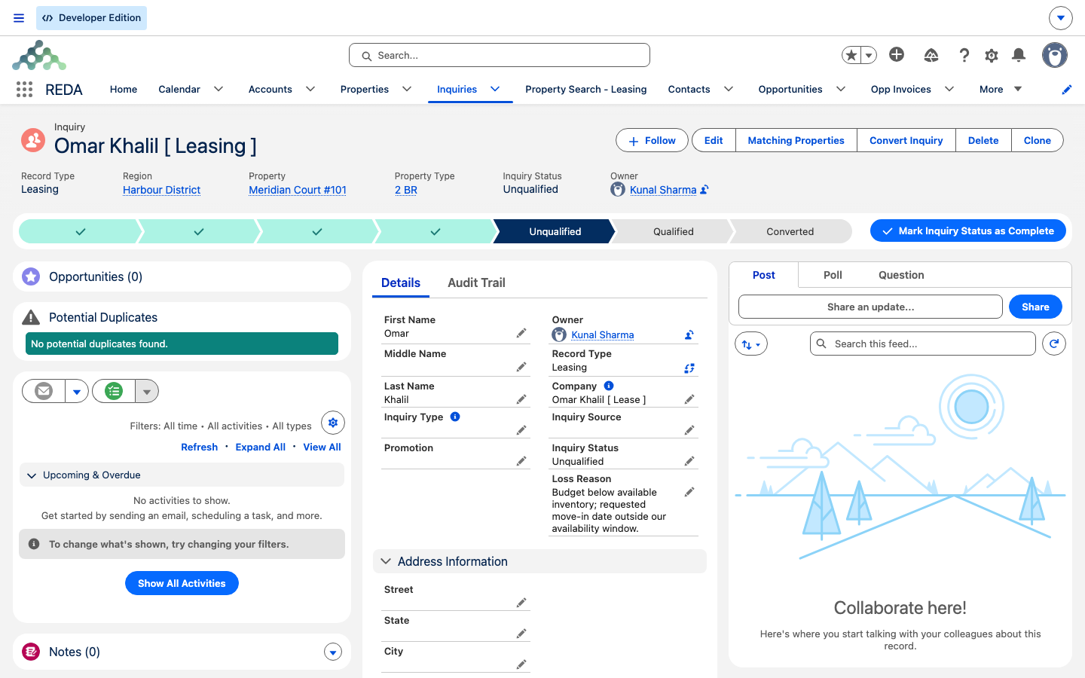Screen dimensions: 1085x678
Task: Click the Search this feed field
Action: (923, 344)
